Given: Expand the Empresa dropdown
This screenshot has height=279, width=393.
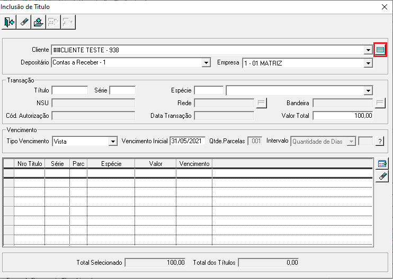Looking at the screenshot, I should [368, 63].
